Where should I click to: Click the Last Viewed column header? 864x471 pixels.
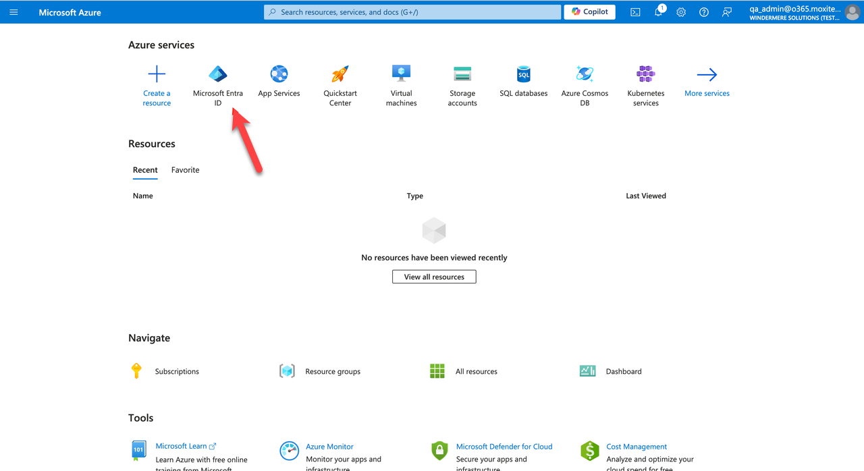click(646, 196)
